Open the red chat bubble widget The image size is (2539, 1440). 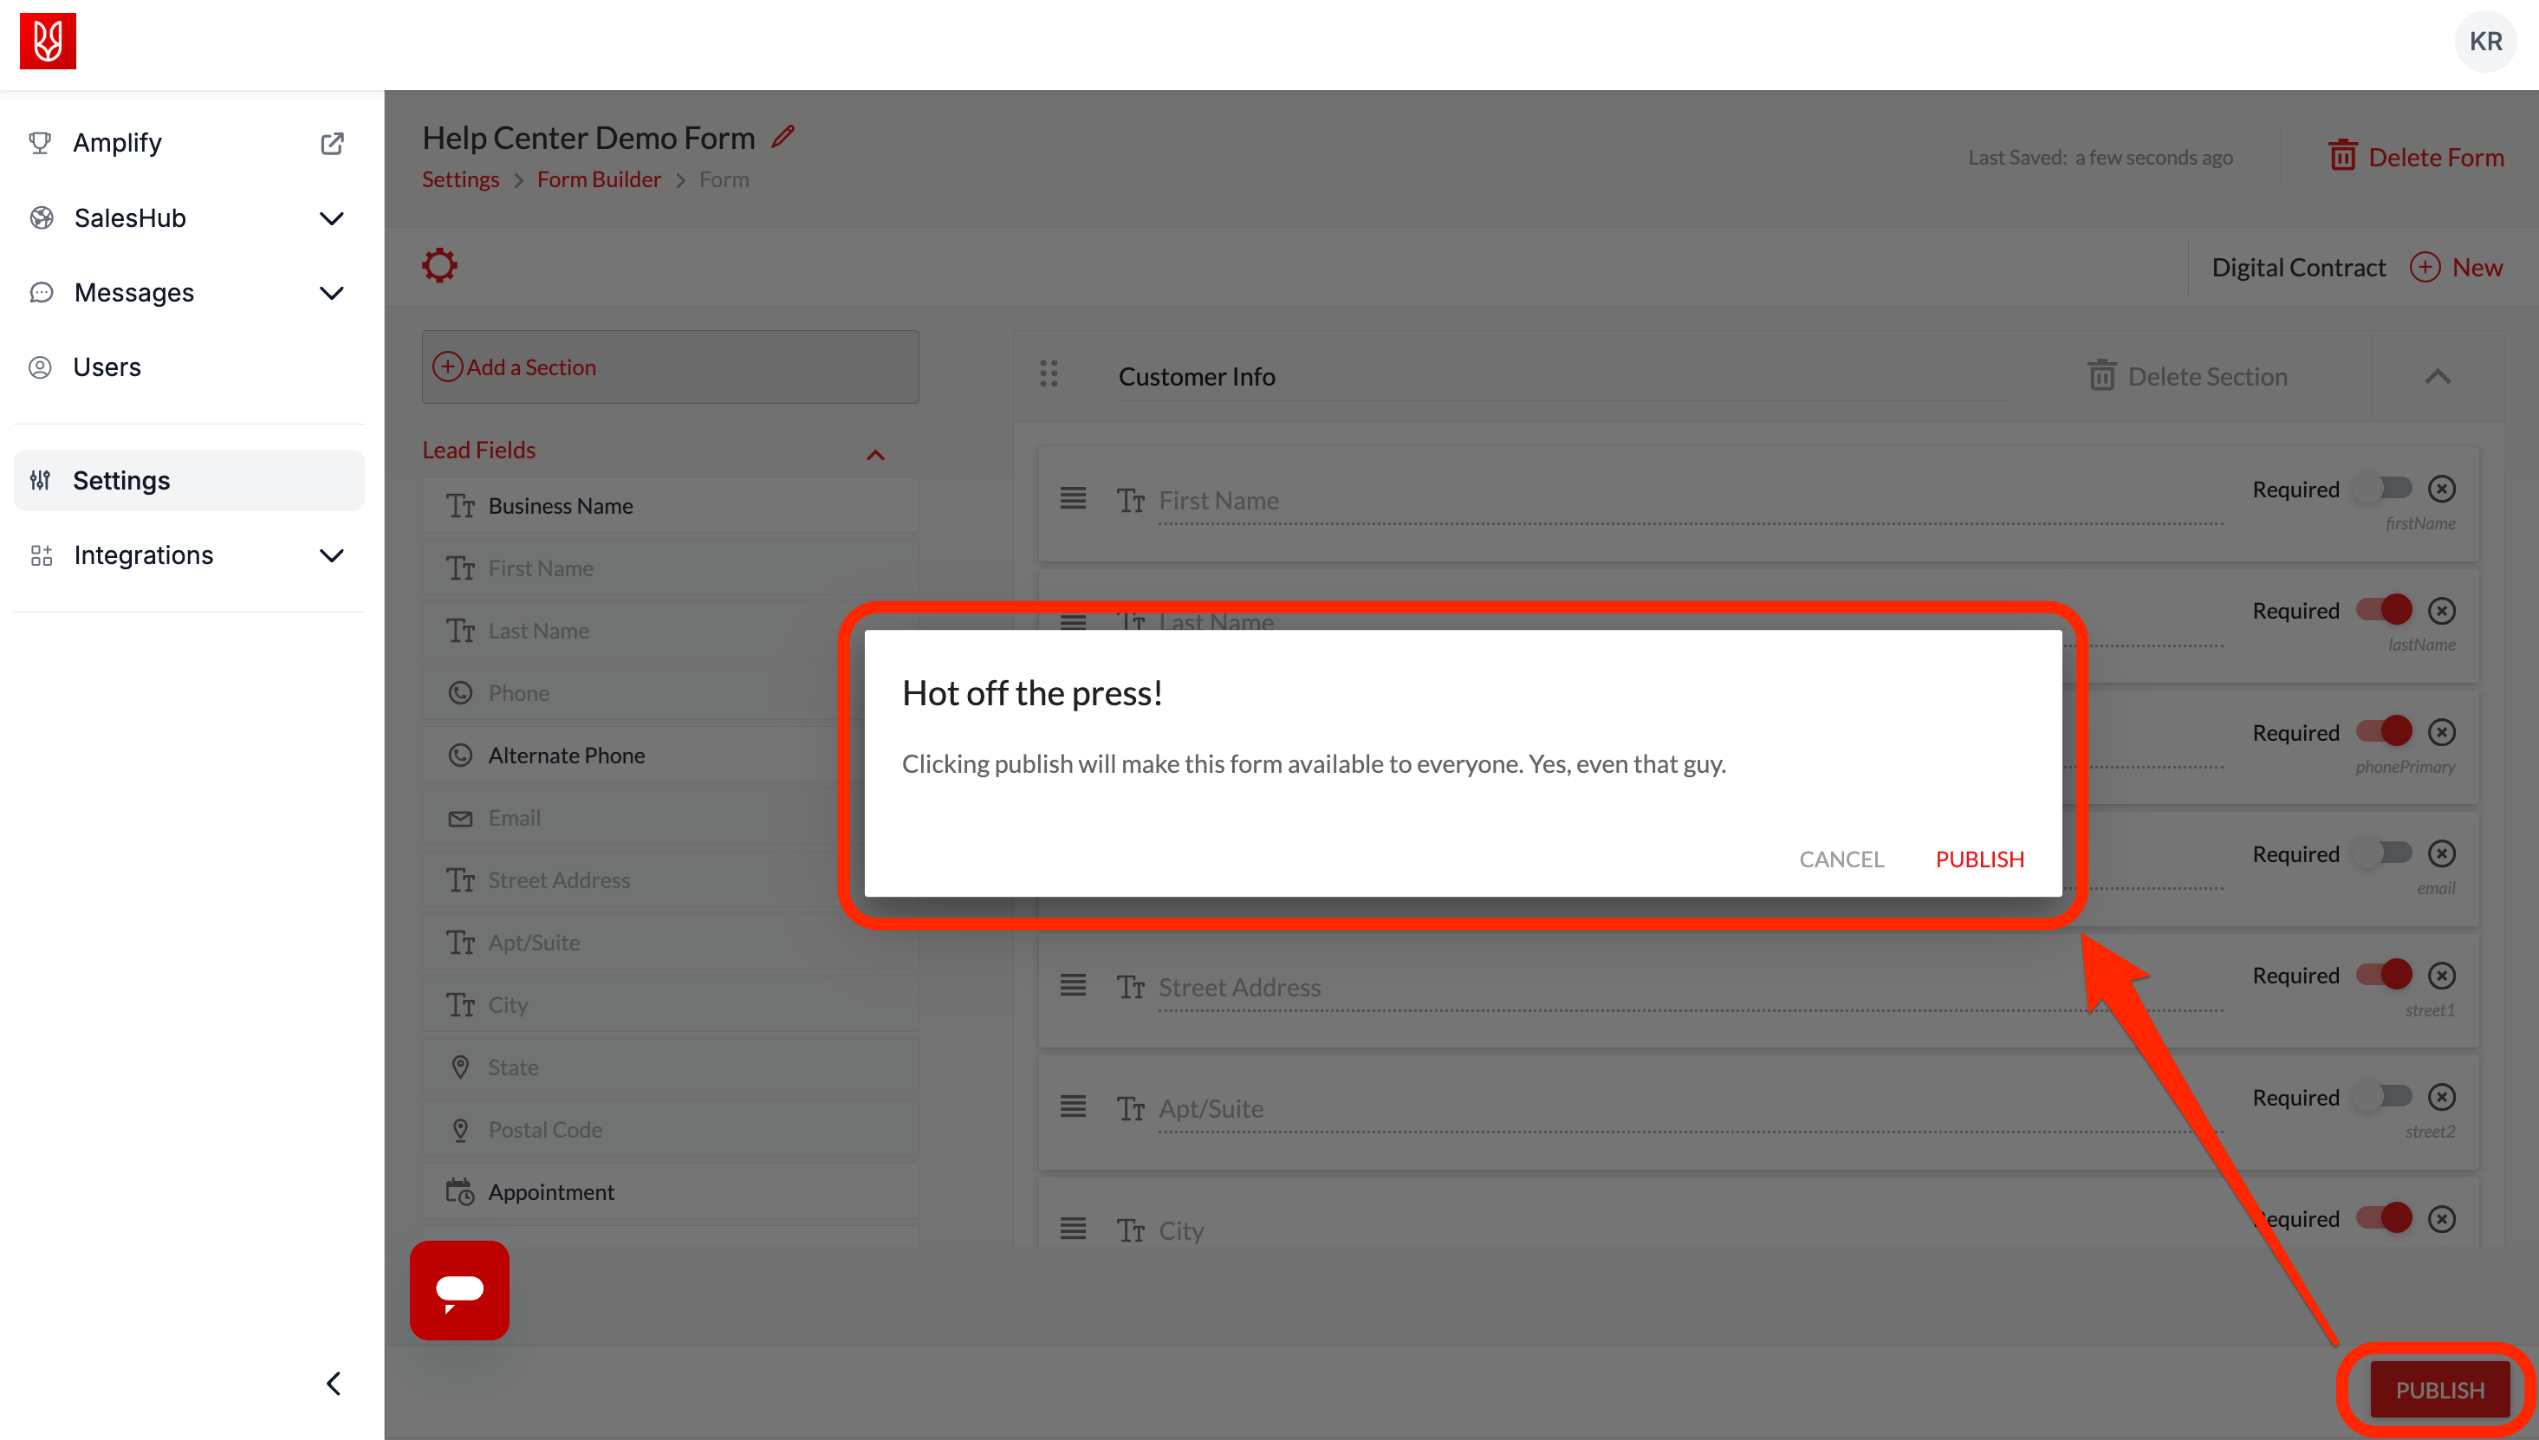pos(459,1289)
